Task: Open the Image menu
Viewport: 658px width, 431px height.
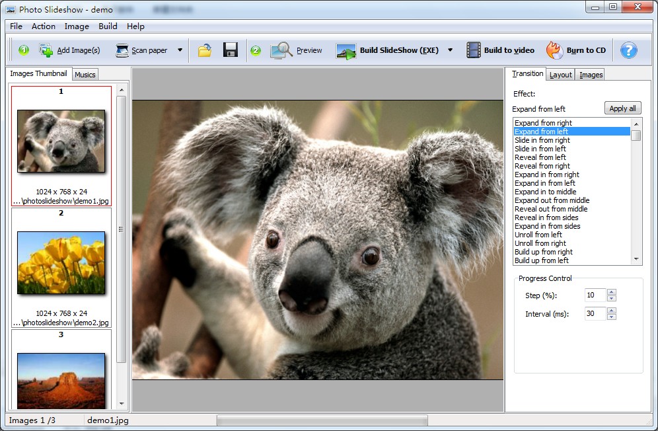Action: click(77, 26)
